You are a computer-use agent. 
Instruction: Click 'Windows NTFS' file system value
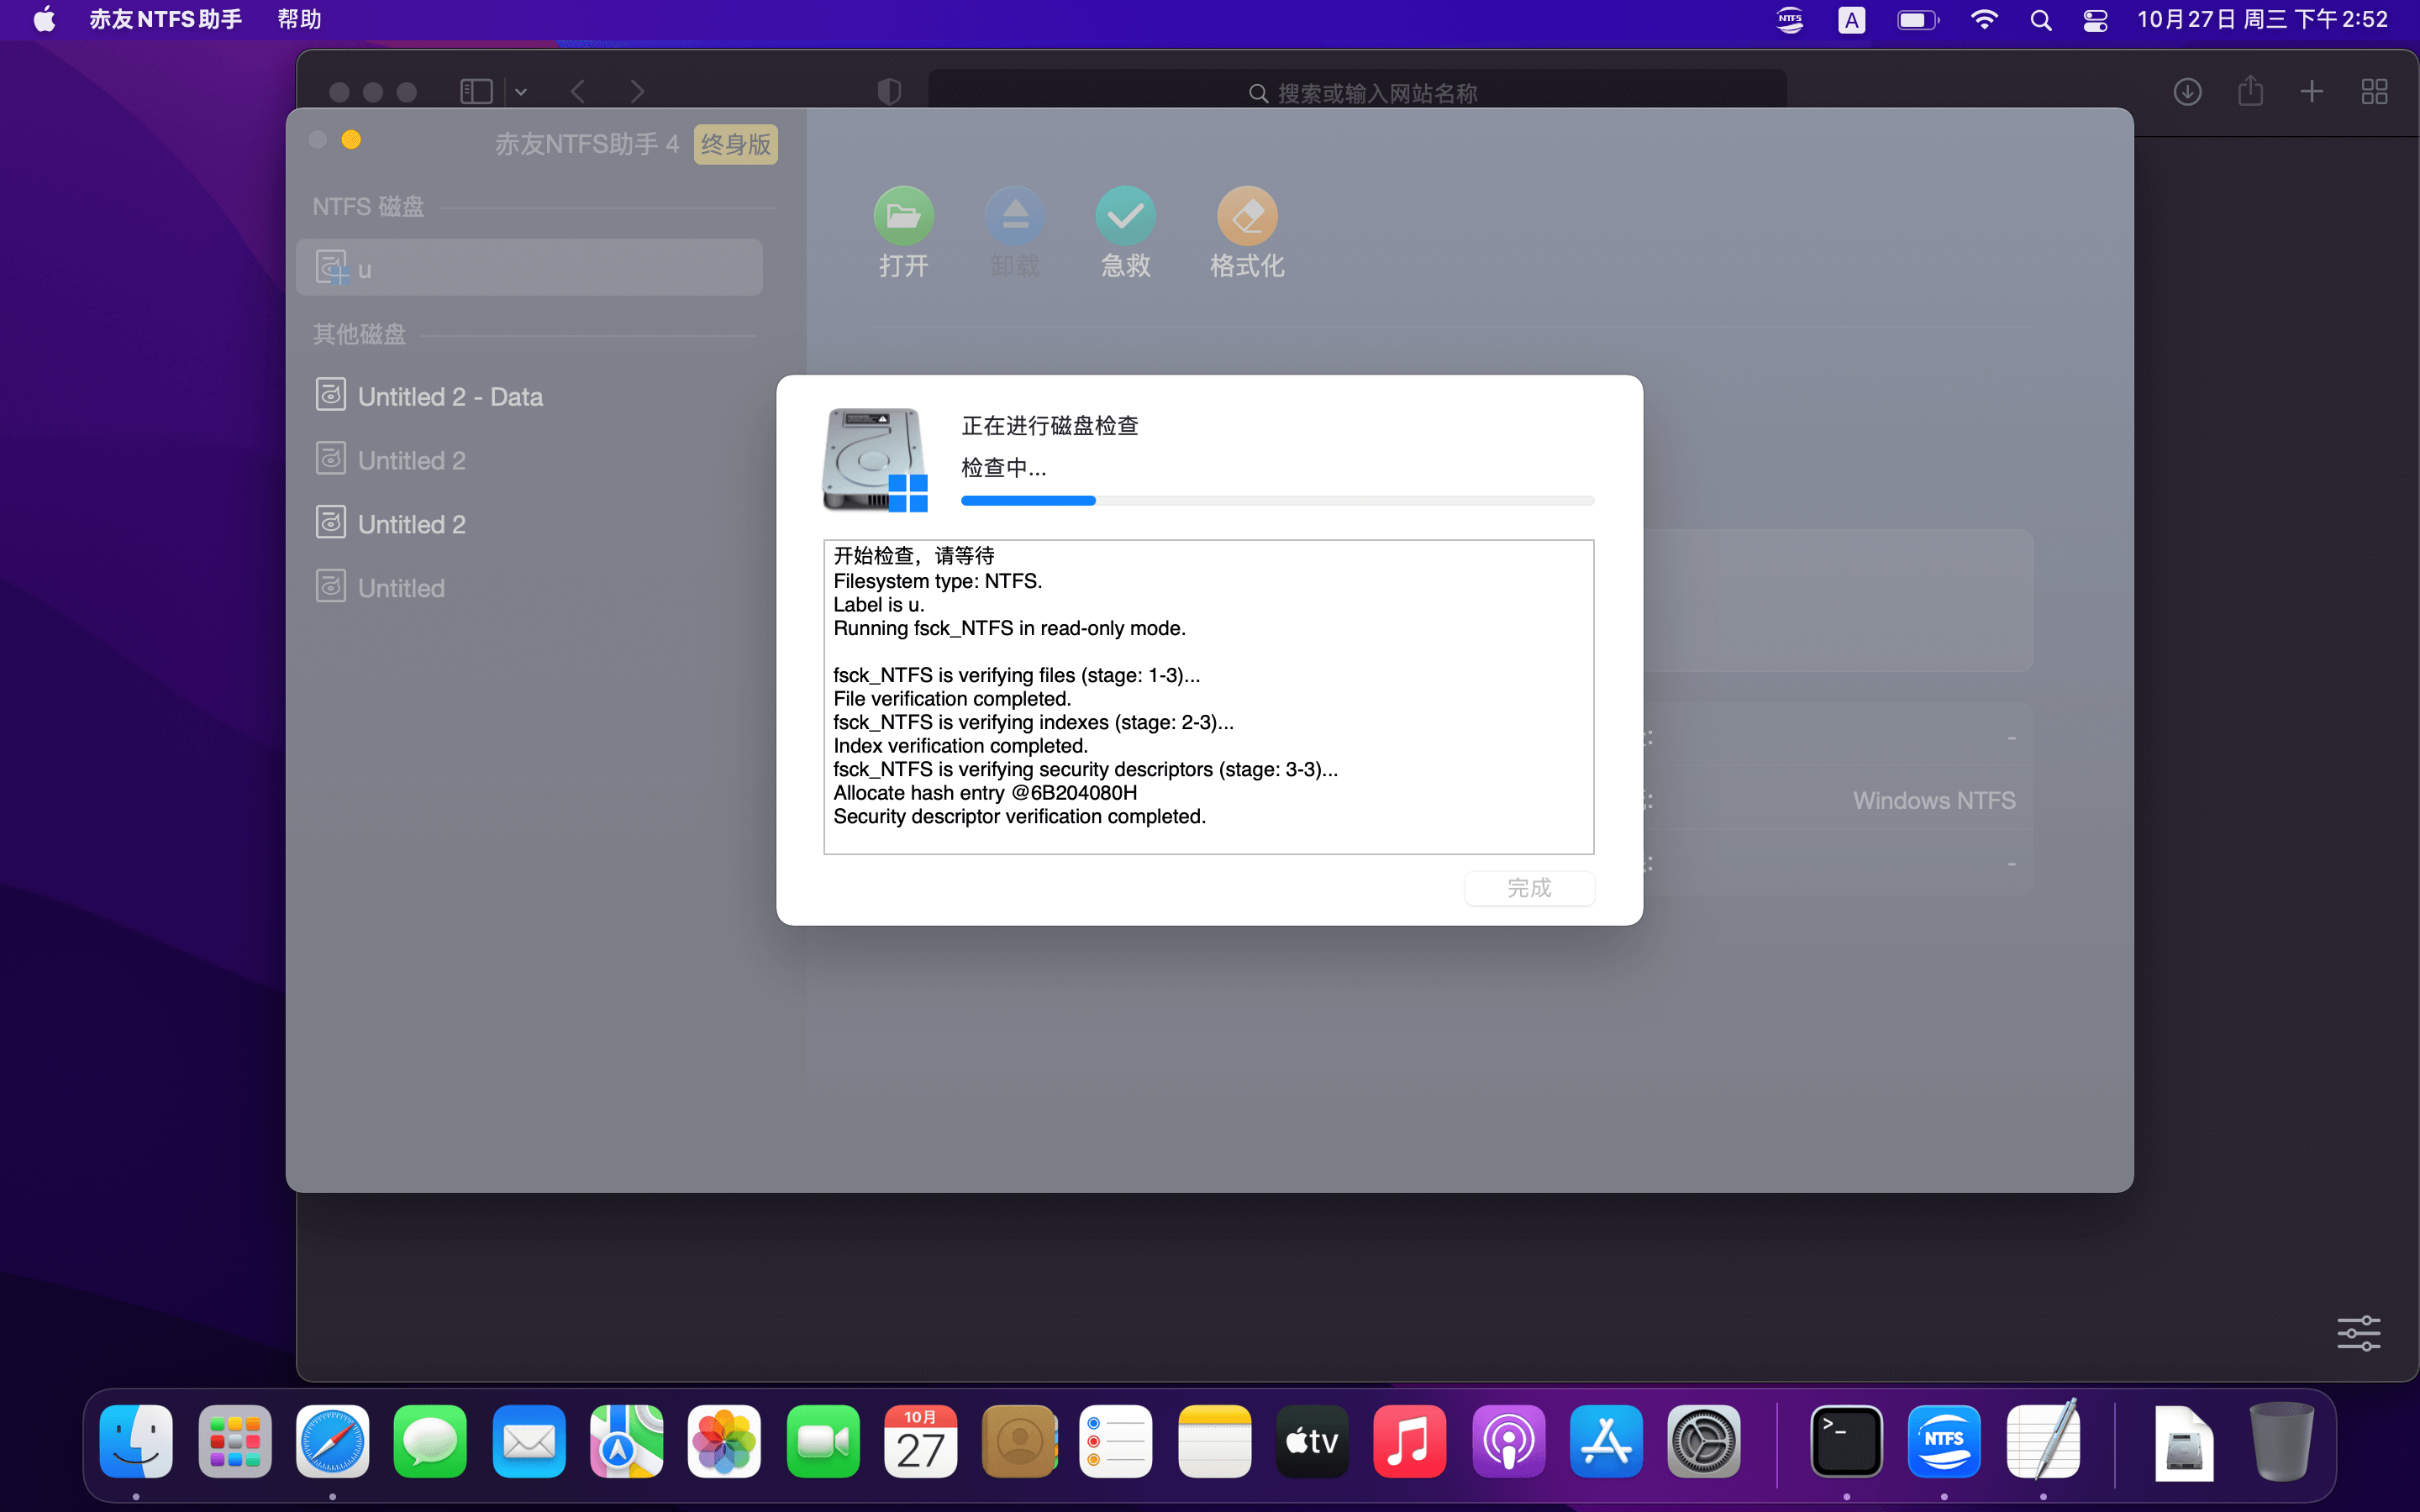pyautogui.click(x=1934, y=800)
